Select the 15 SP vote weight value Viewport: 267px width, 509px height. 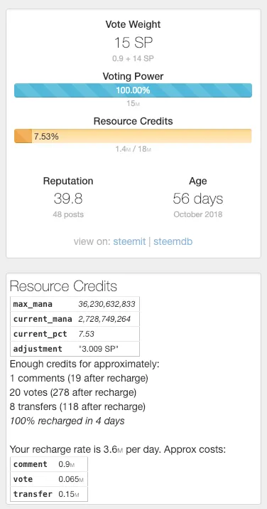pos(133,43)
